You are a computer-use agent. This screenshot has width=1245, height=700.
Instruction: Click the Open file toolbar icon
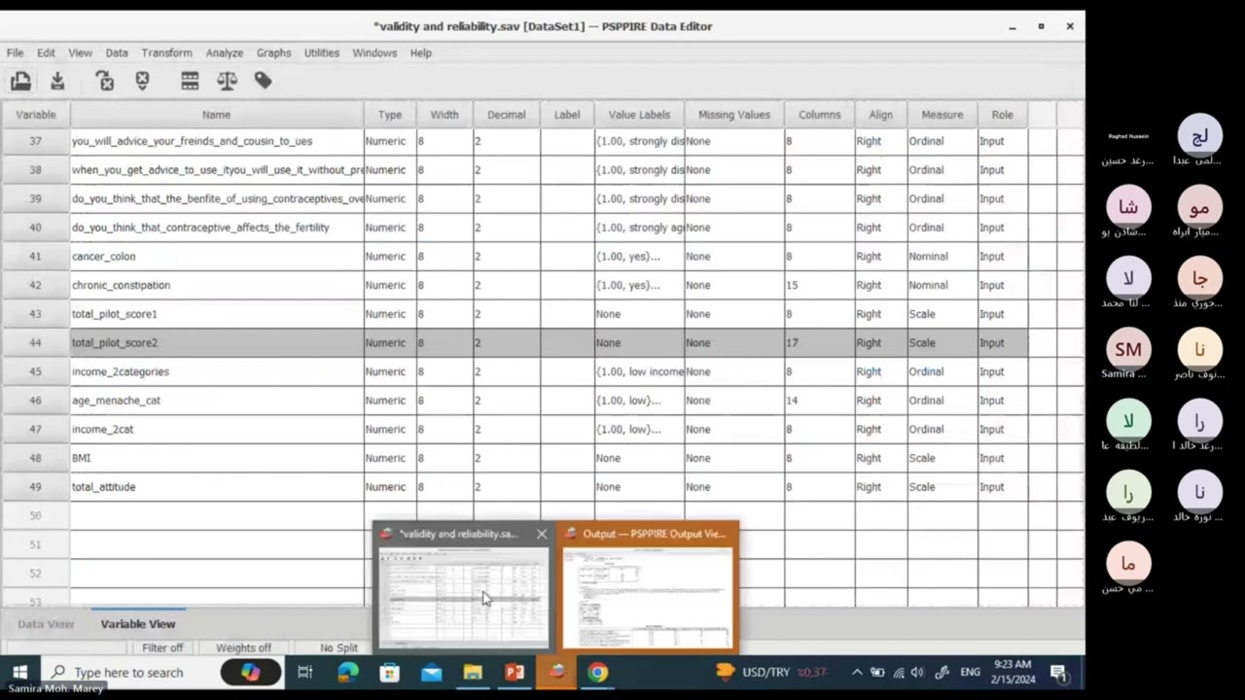click(20, 82)
